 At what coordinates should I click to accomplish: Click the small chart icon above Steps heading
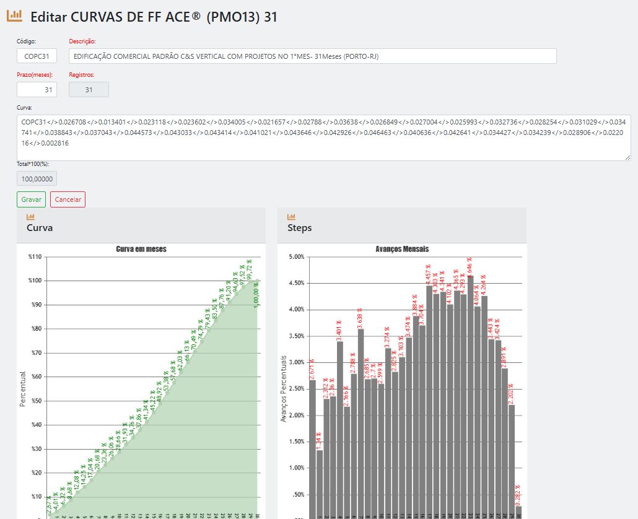click(x=292, y=217)
